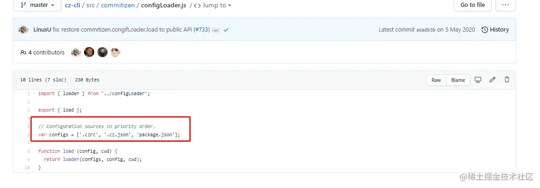The image size is (540, 188).
Task: Expand the Jump to menu
Action: pyautogui.click(x=212, y=5)
